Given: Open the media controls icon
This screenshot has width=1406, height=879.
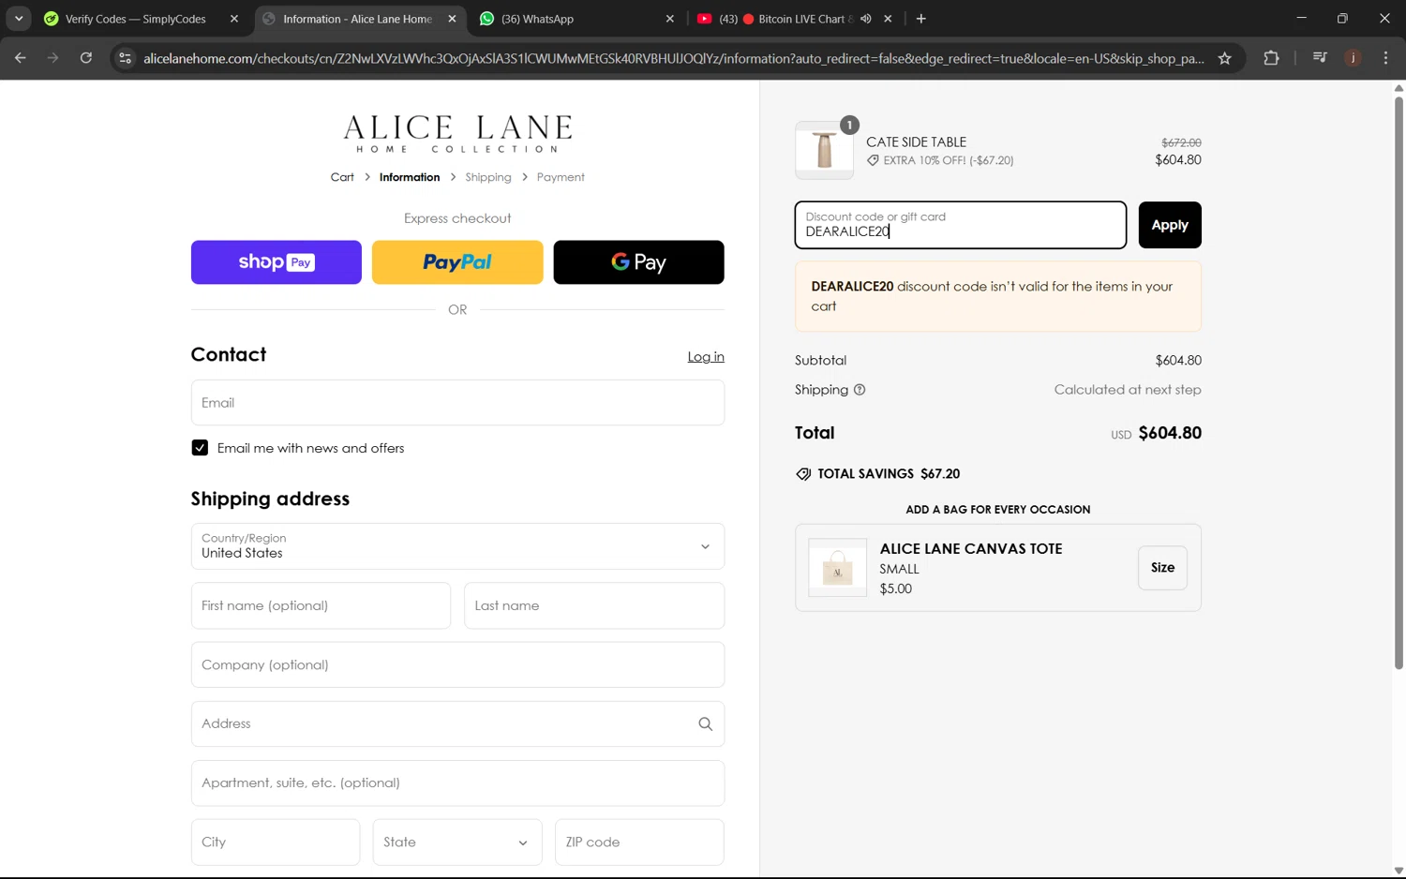Looking at the screenshot, I should pos(1320,58).
